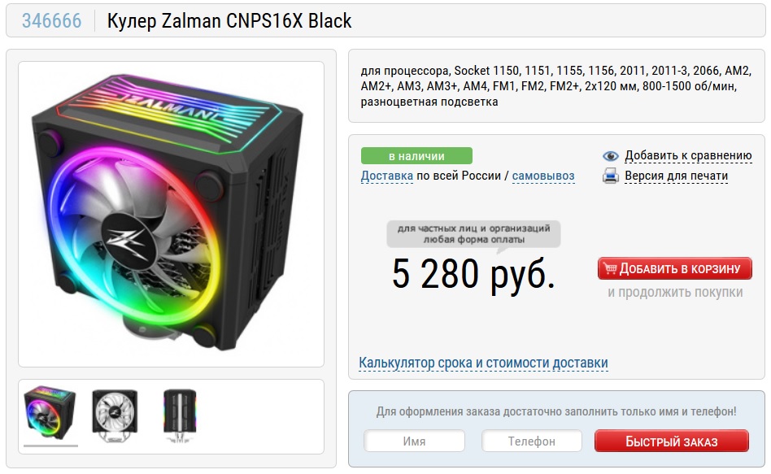Open the Доставка link
The height and width of the screenshot is (474, 771).
(387, 176)
